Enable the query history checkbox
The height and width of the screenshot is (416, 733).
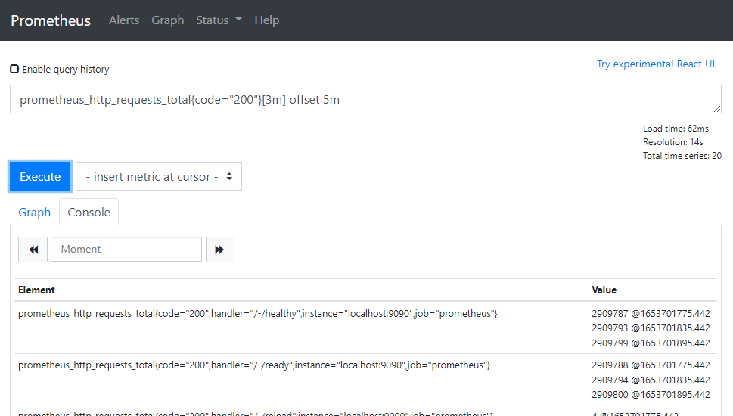click(14, 69)
